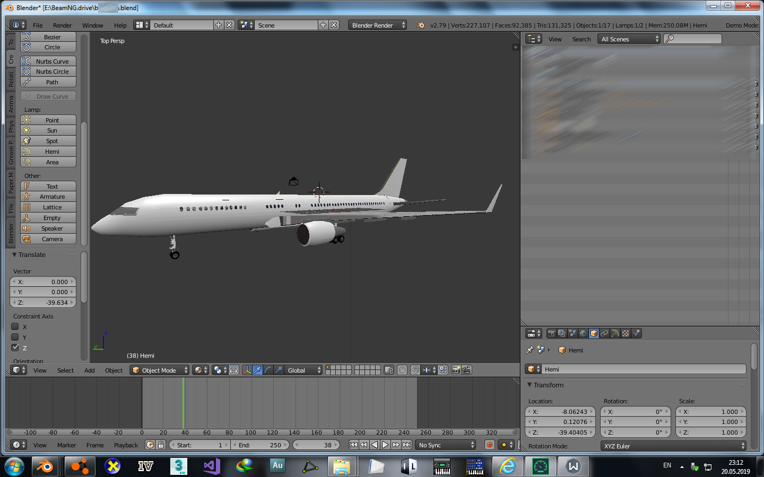764x477 pixels.
Task: Add a Spot lamp
Action: tap(48, 141)
